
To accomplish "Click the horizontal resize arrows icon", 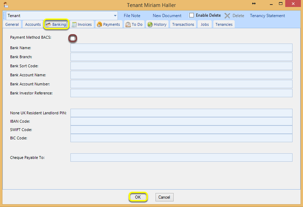I will [x=254, y=4].
